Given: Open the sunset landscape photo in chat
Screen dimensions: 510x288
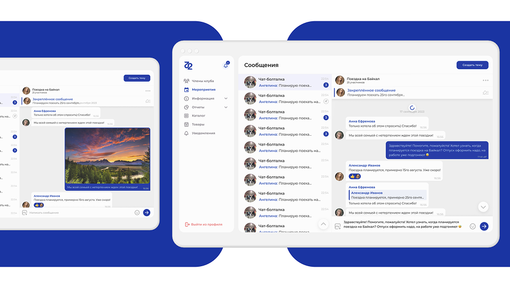Looking at the screenshot, I should [x=107, y=156].
